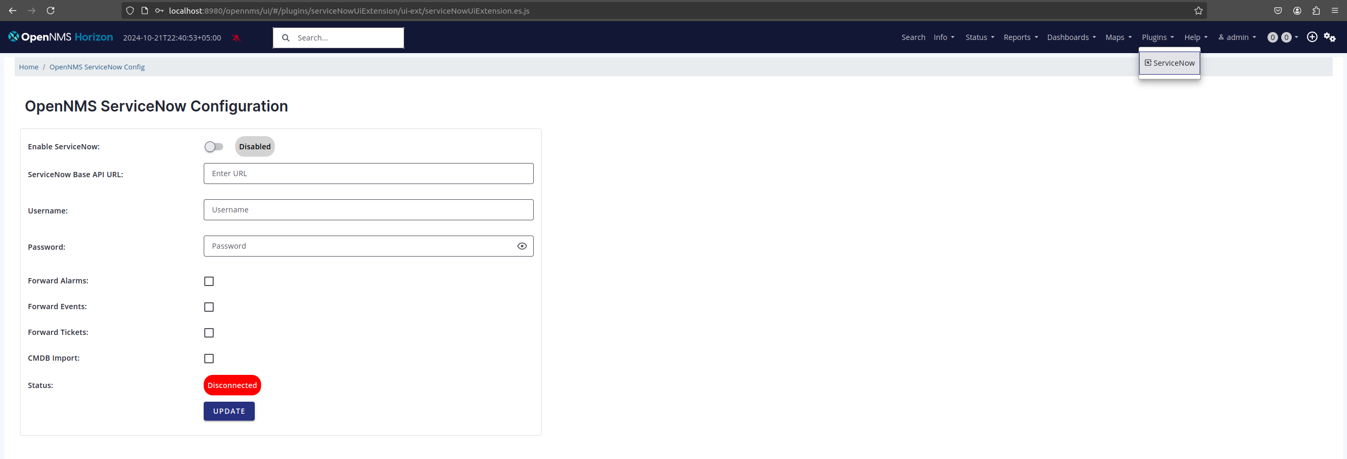Expand the Dashboards dropdown menu
The image size is (1347, 459).
pos(1071,37)
